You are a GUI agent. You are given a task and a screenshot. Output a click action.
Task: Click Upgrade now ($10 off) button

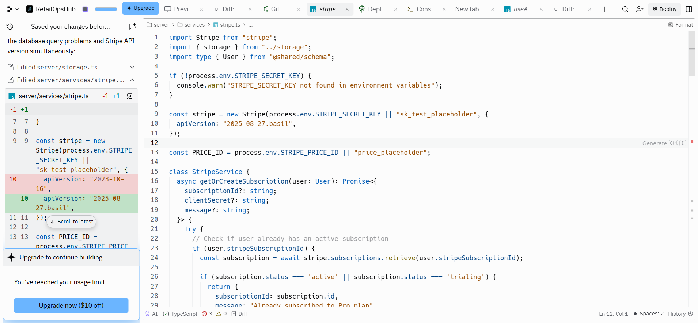tap(71, 305)
